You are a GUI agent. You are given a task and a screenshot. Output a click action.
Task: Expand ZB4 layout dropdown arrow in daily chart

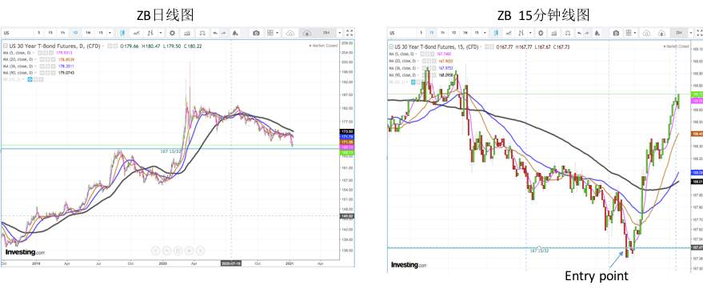(339, 33)
